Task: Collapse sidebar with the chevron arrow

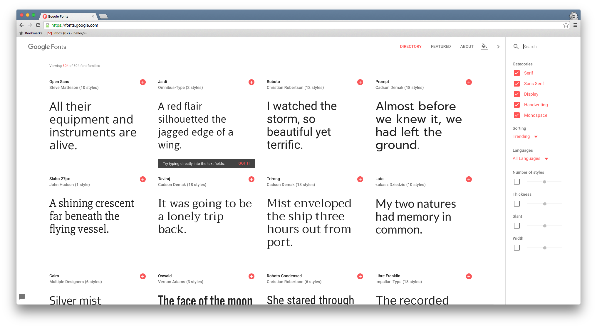Action: pyautogui.click(x=498, y=46)
